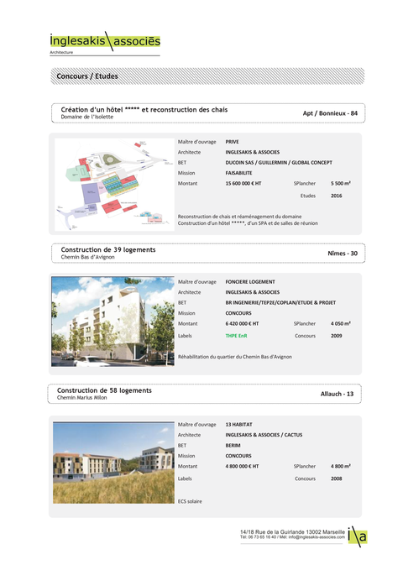Image resolution: width=403 pixels, height=570 pixels.
Task: Click amount '15 600 000 € HT'
Action: coord(243,184)
